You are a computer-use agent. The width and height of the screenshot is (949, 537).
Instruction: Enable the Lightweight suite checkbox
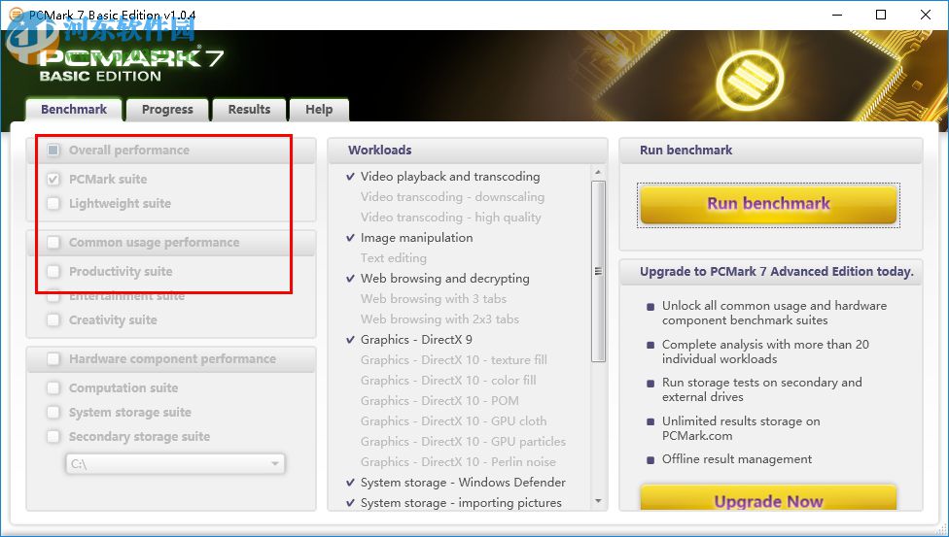tap(53, 203)
